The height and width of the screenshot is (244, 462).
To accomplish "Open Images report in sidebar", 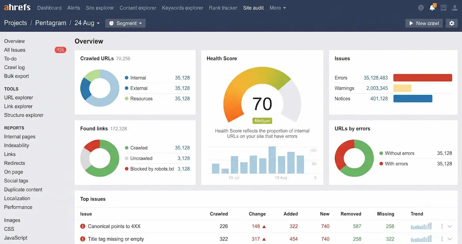I will tap(12, 221).
